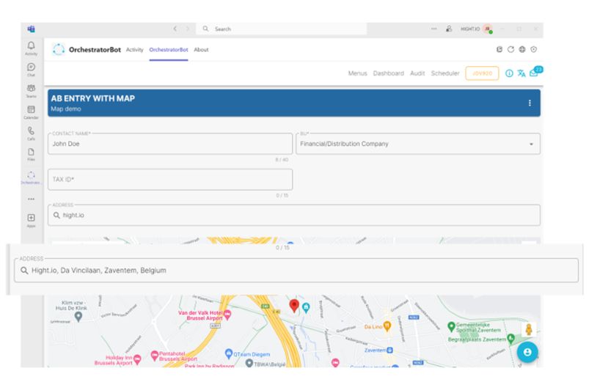Click the Da Lino restaurant marker
The width and height of the screenshot is (589, 390).
pyautogui.click(x=387, y=326)
